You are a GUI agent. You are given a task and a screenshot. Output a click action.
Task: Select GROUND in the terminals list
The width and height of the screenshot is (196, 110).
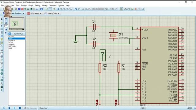[17, 46]
